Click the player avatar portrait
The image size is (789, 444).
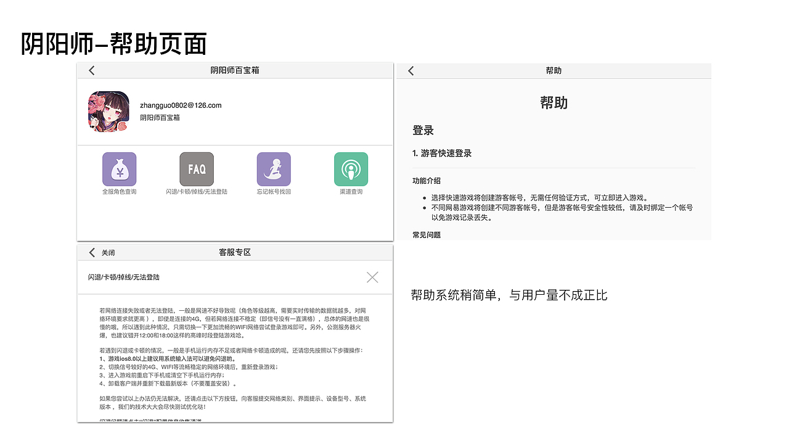tap(110, 112)
